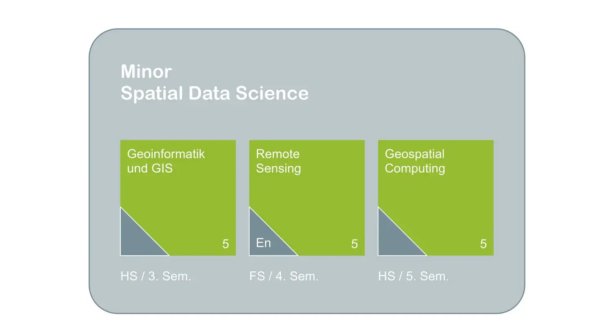Image resolution: width=614 pixels, height=329 pixels.
Task: Select the Remote Sensing module tile
Action: pos(307,198)
